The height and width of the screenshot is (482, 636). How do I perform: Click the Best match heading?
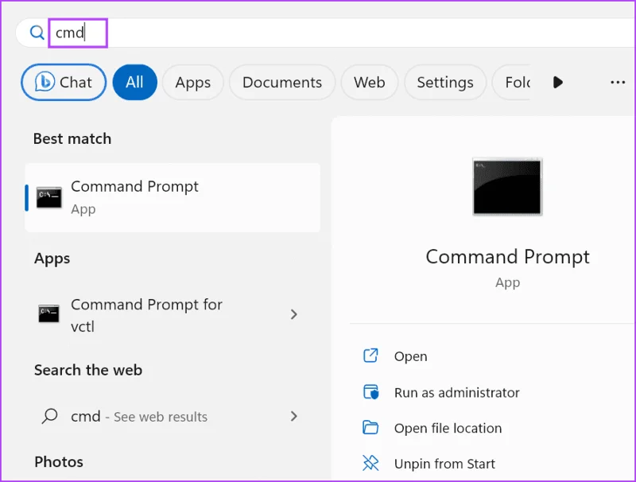point(72,138)
